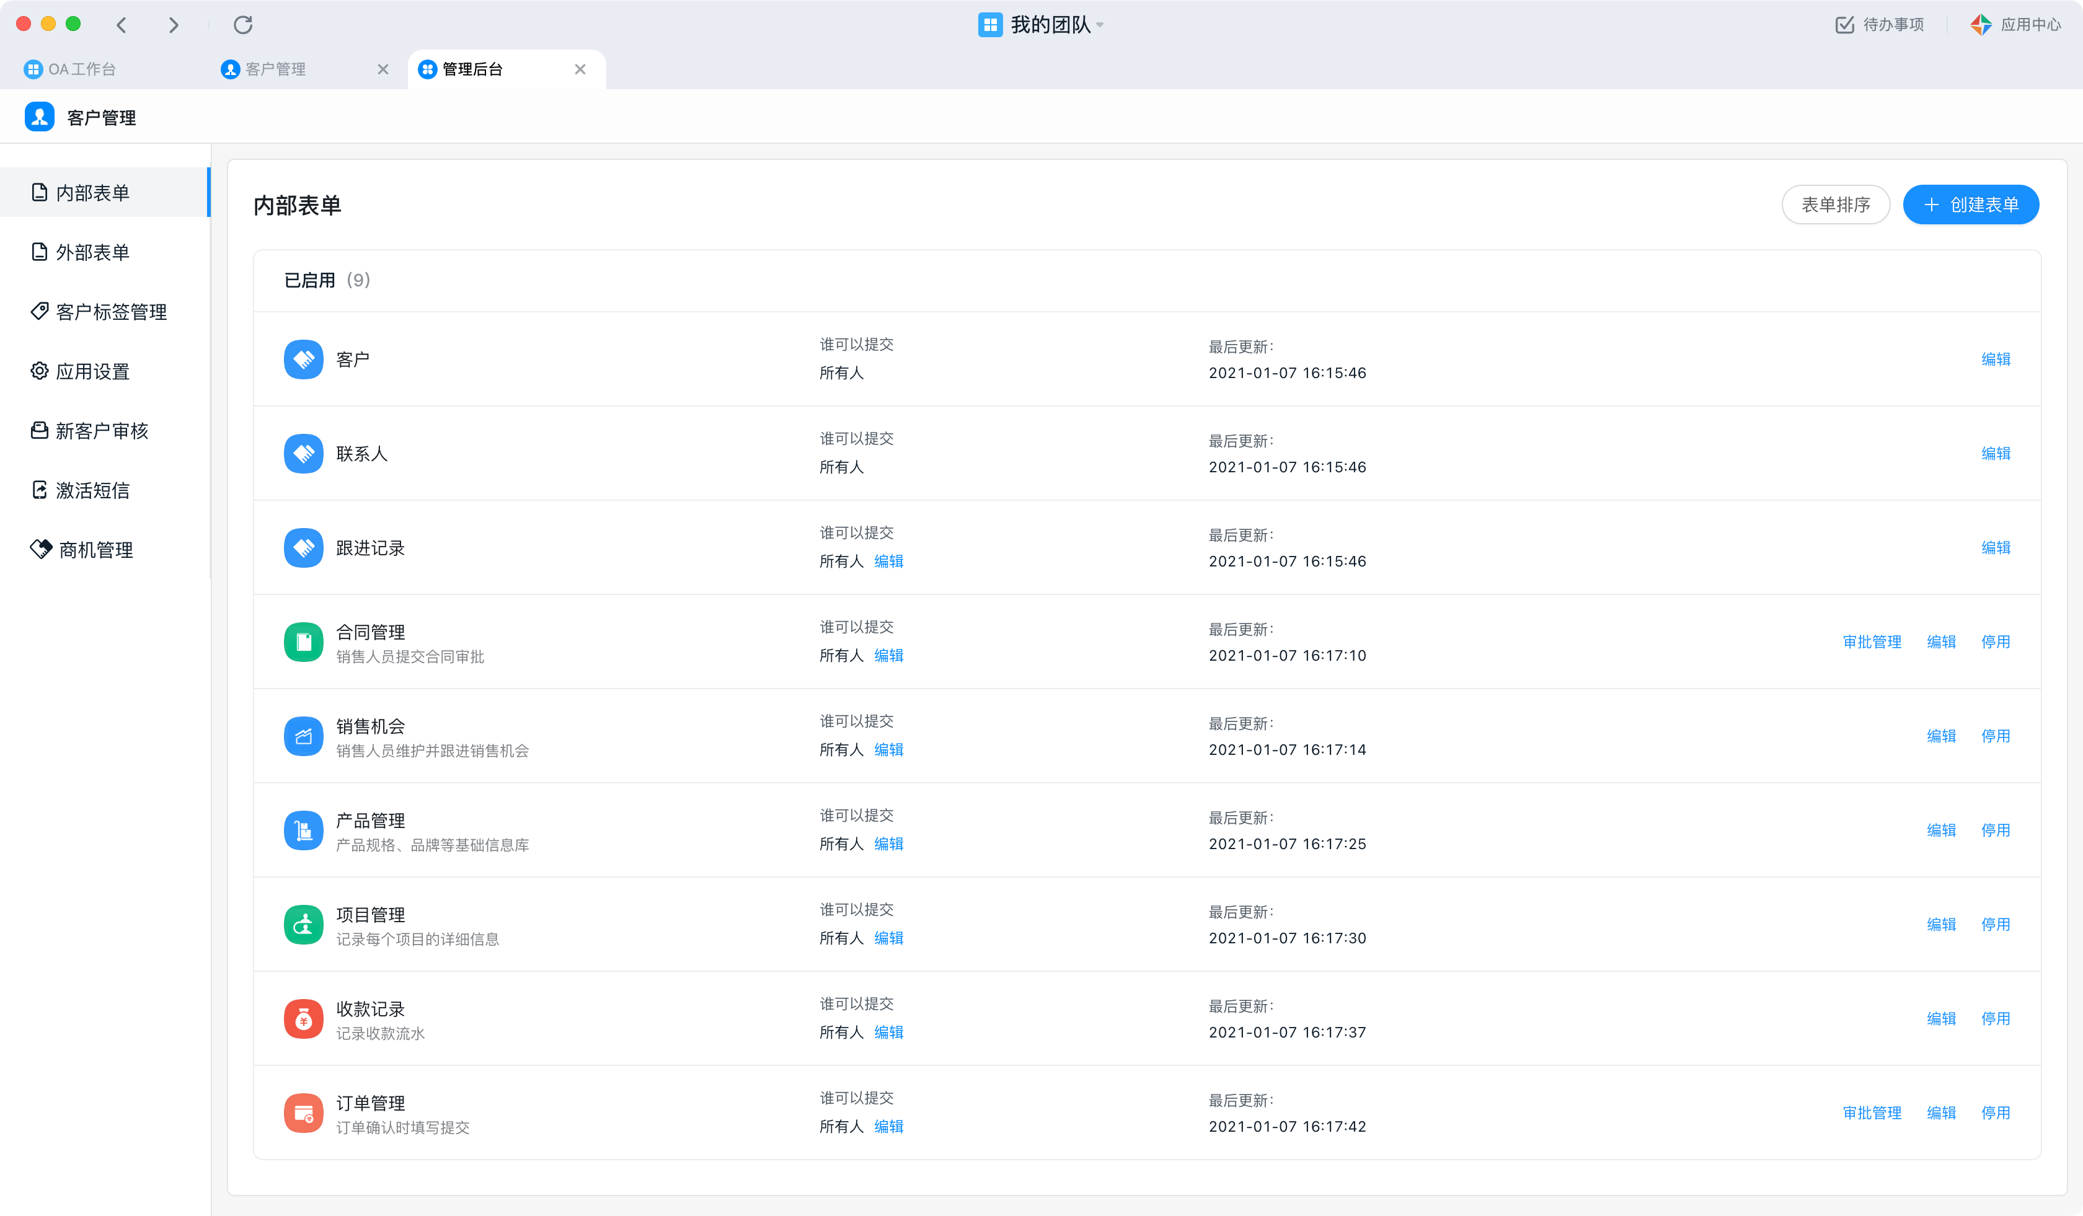Click the 销售机会 chart icon
Viewport: 2083px width, 1216px height.
pos(303,736)
